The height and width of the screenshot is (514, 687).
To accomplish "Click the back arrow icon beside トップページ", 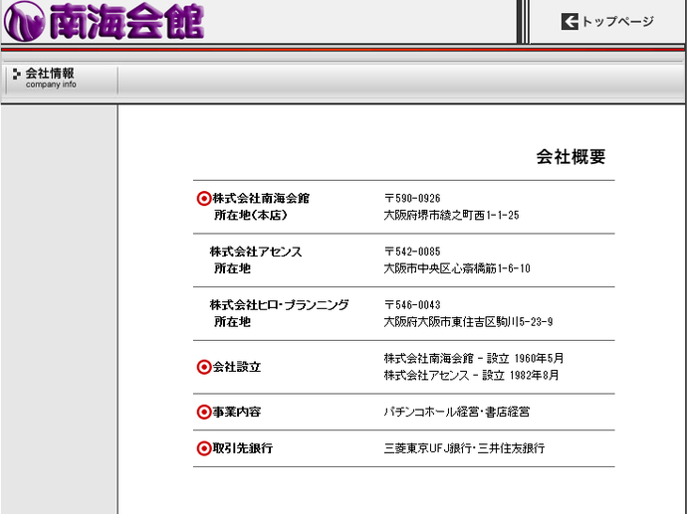I will pyautogui.click(x=570, y=21).
